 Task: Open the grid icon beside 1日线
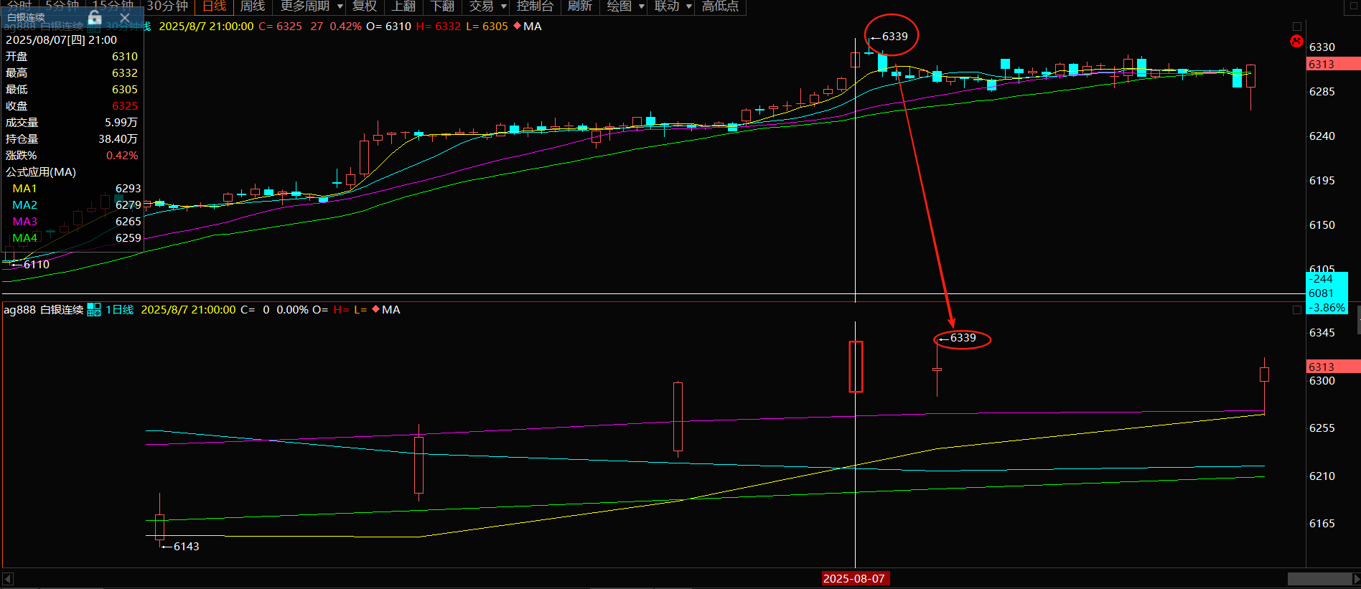(x=94, y=310)
